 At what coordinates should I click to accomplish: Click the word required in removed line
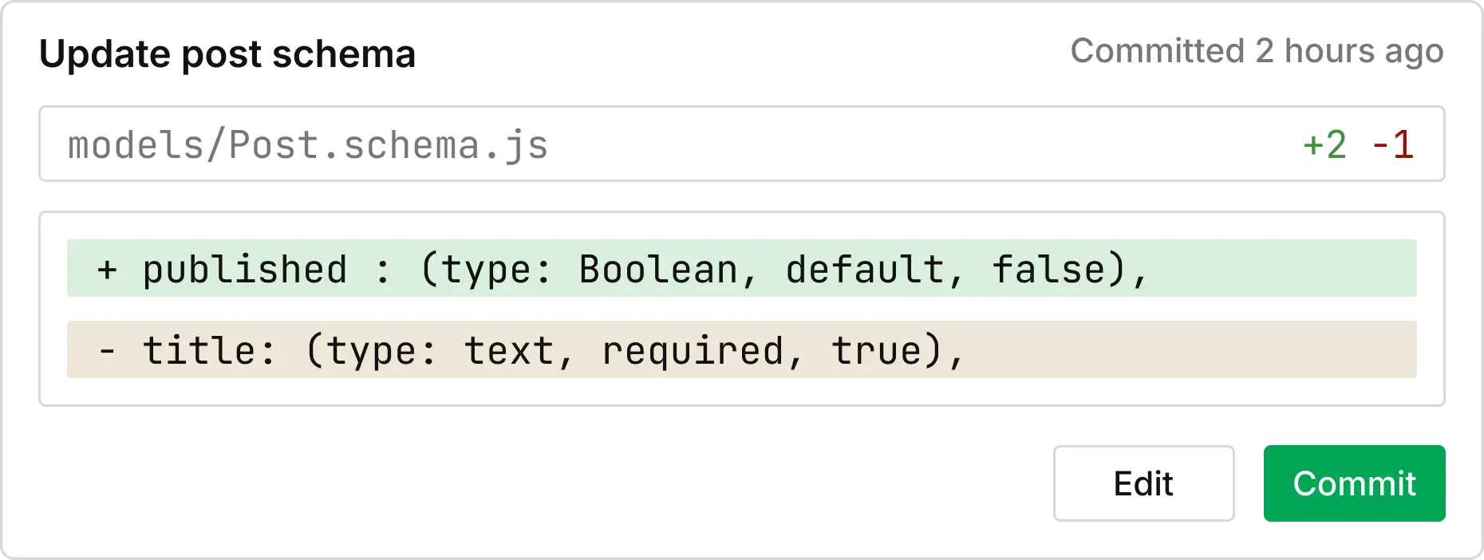point(693,351)
